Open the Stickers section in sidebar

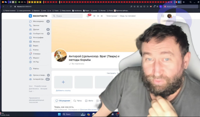click(x=37, y=54)
